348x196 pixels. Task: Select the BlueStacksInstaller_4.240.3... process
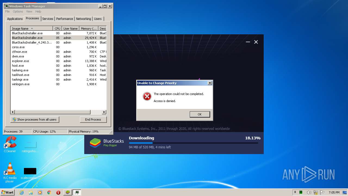58,42
